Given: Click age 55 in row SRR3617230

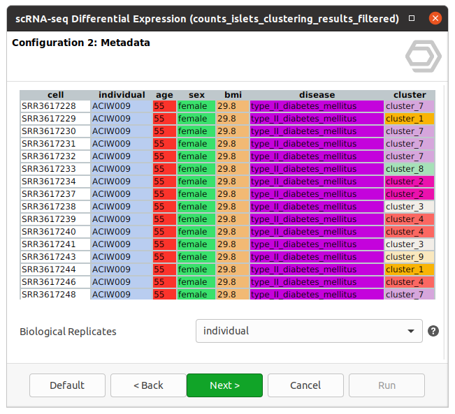Looking at the screenshot, I should pos(164,131).
